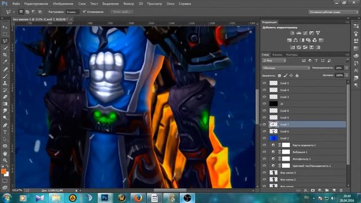Screen dimensions: 361x203
Task: Open the opacity slider dropdown arrow
Action: pyautogui.click(x=346, y=68)
